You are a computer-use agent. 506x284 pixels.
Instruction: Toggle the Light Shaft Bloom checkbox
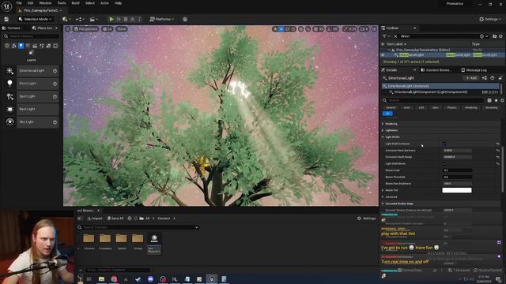444,163
